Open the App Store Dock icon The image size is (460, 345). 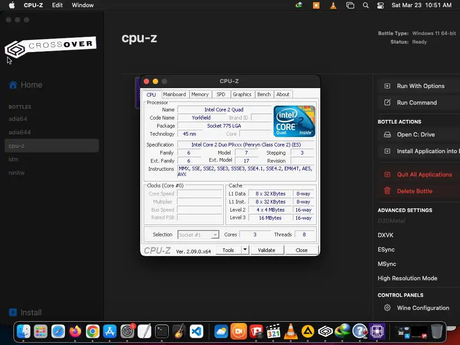(110, 332)
